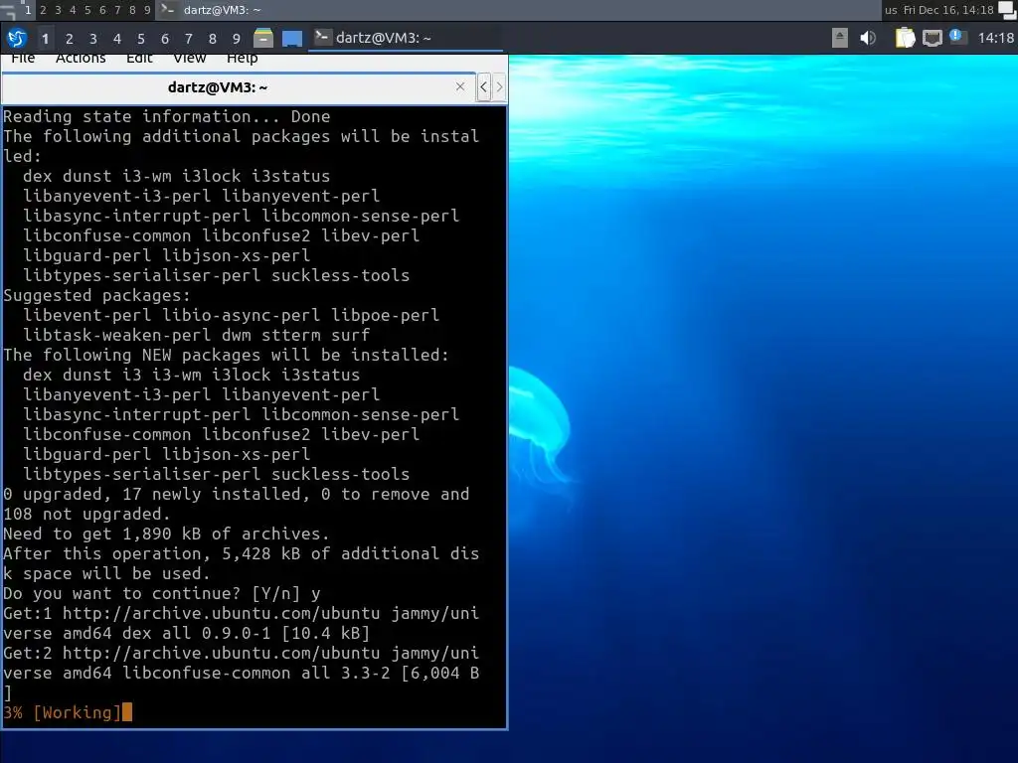Open the Lubuntu application menu bird icon
1018x763 pixels.
click(17, 39)
